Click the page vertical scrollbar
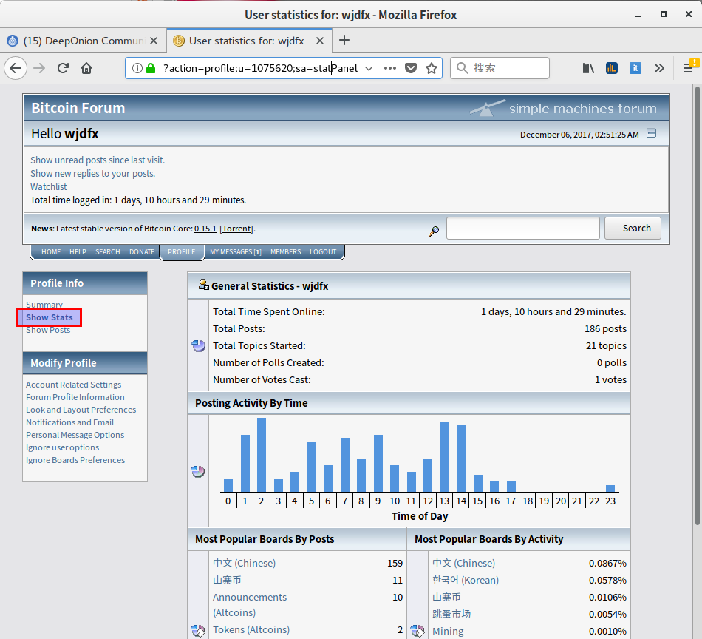Screen dimensions: 702x639 click(x=697, y=305)
